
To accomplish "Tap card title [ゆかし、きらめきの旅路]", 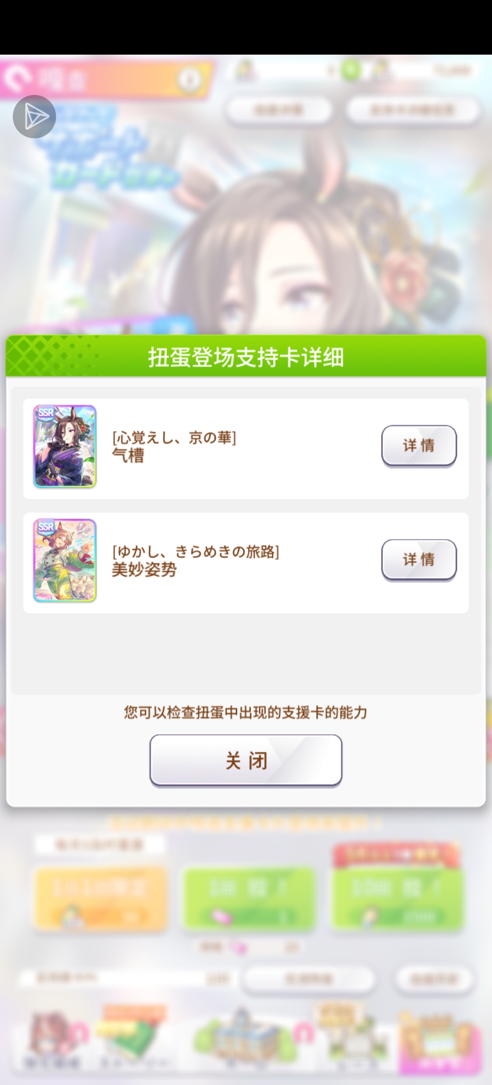I will pyautogui.click(x=196, y=551).
